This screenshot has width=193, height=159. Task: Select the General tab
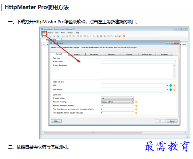[59, 54]
